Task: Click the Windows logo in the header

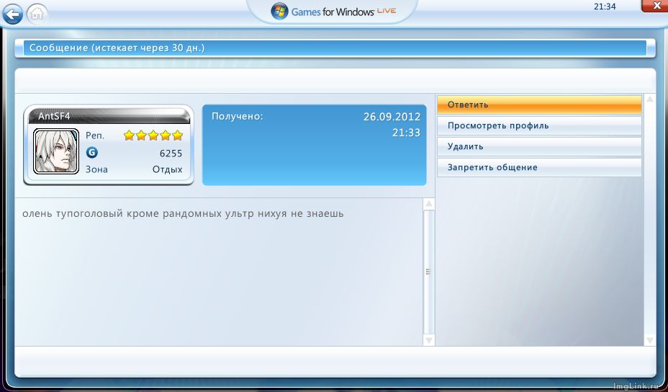Action: coord(279,12)
